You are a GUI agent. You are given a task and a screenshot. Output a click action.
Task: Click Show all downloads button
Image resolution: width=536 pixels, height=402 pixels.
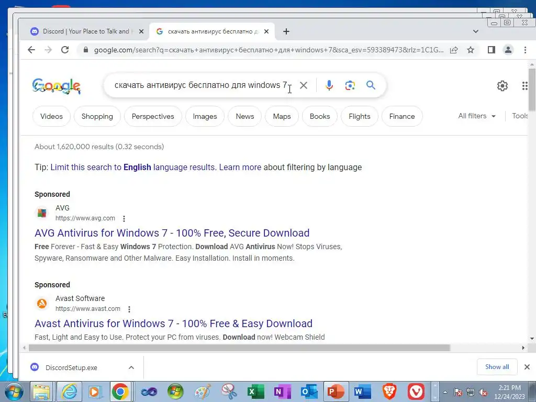[497, 367]
